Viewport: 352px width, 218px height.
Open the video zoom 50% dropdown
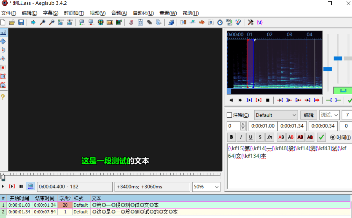pos(206,187)
